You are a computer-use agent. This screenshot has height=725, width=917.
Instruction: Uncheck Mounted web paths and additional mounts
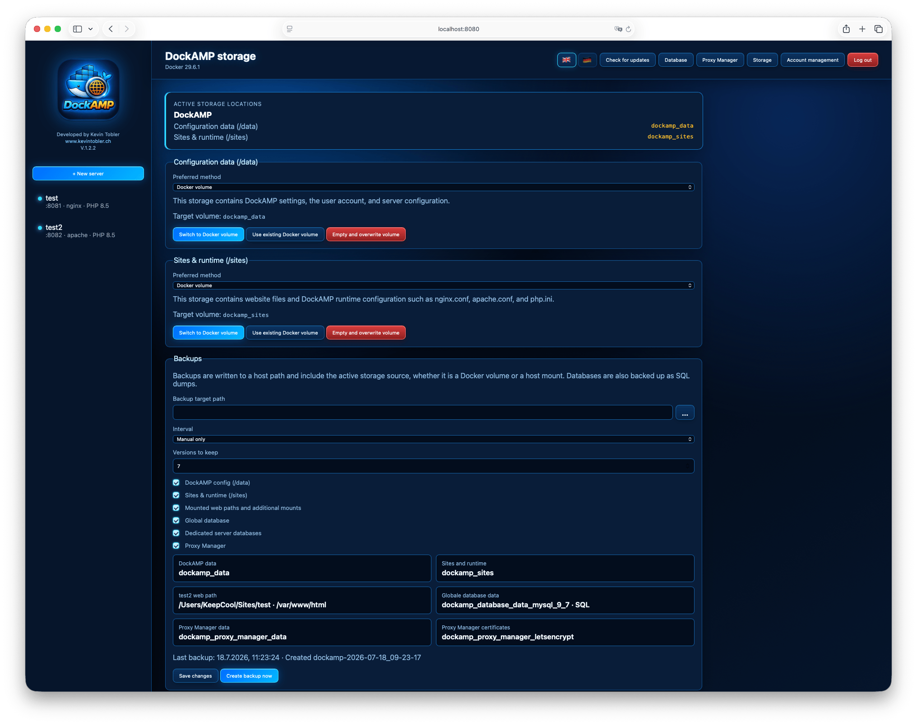176,508
